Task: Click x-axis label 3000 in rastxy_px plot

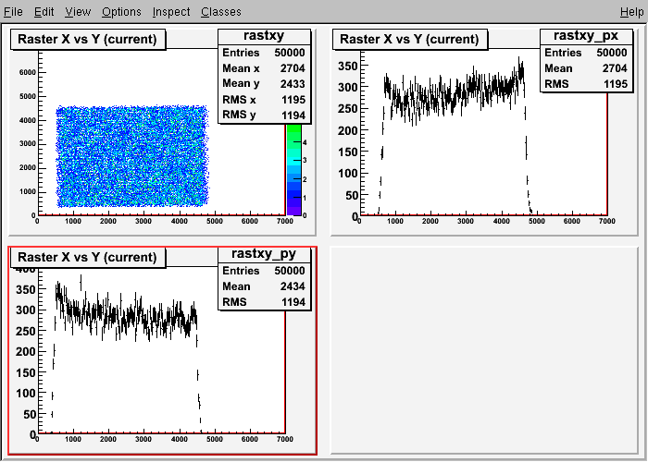Action: pos(466,221)
